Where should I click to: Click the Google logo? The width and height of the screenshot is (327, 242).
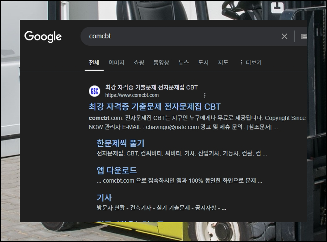[x=43, y=37]
